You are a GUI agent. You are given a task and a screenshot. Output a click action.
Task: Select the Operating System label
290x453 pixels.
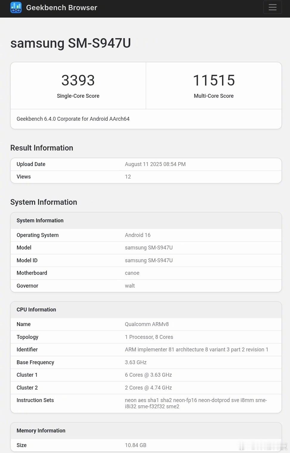pos(38,235)
